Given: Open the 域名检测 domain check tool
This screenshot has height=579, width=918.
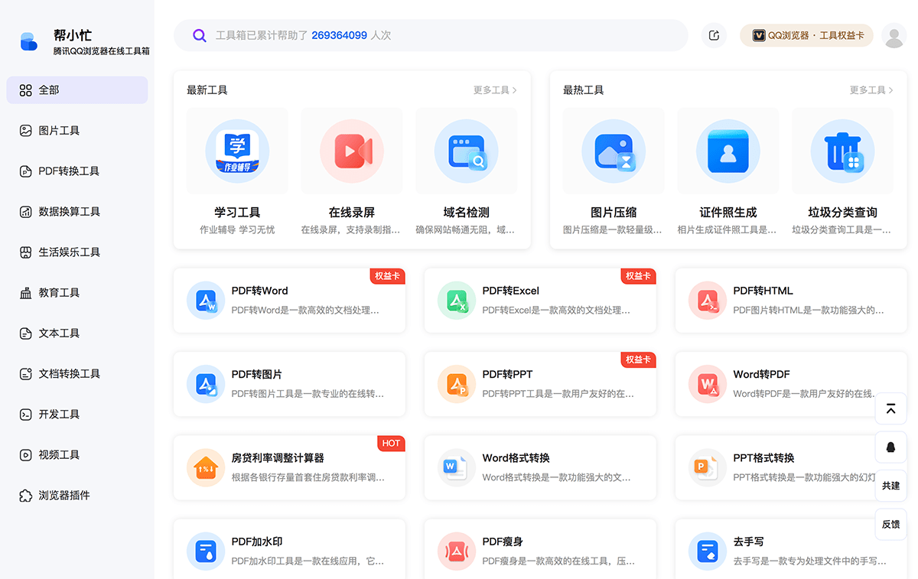Looking at the screenshot, I should click(x=467, y=150).
